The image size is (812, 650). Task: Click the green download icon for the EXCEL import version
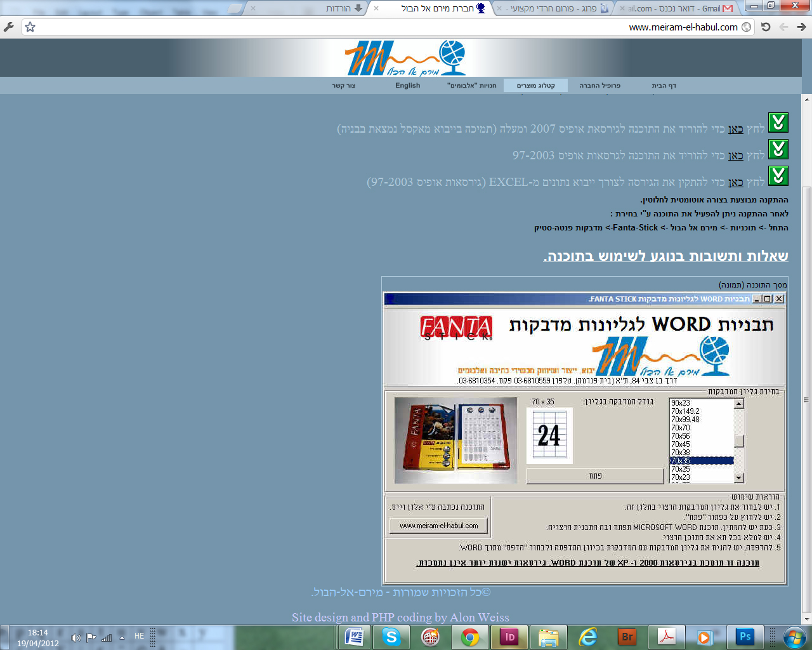click(778, 176)
